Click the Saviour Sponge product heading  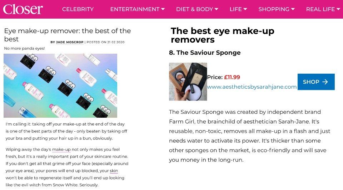click(x=205, y=53)
